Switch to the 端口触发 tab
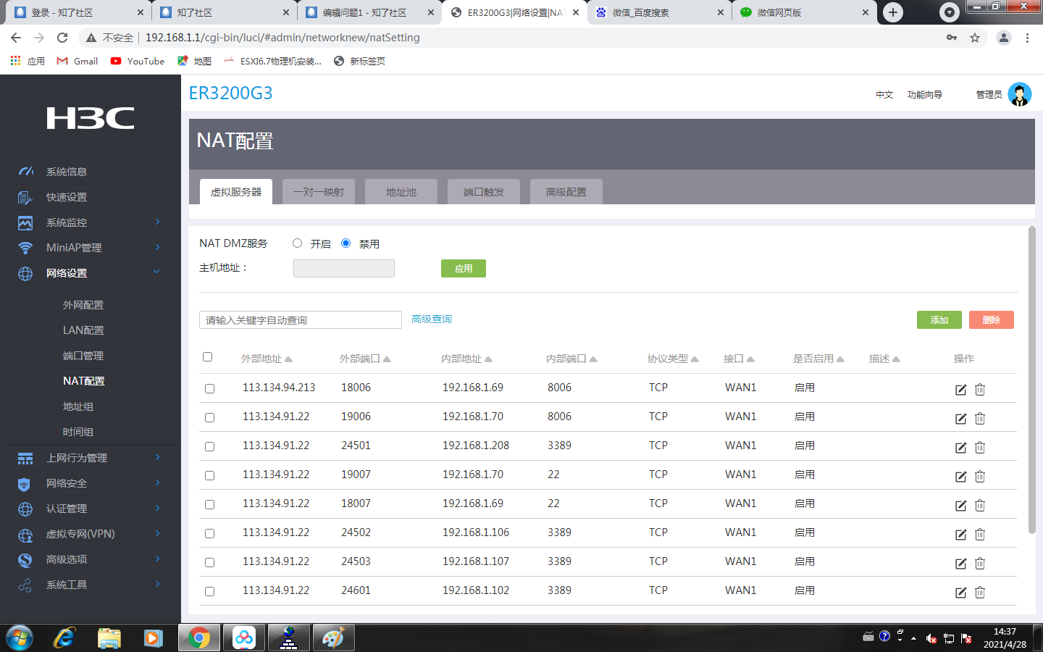 click(484, 192)
